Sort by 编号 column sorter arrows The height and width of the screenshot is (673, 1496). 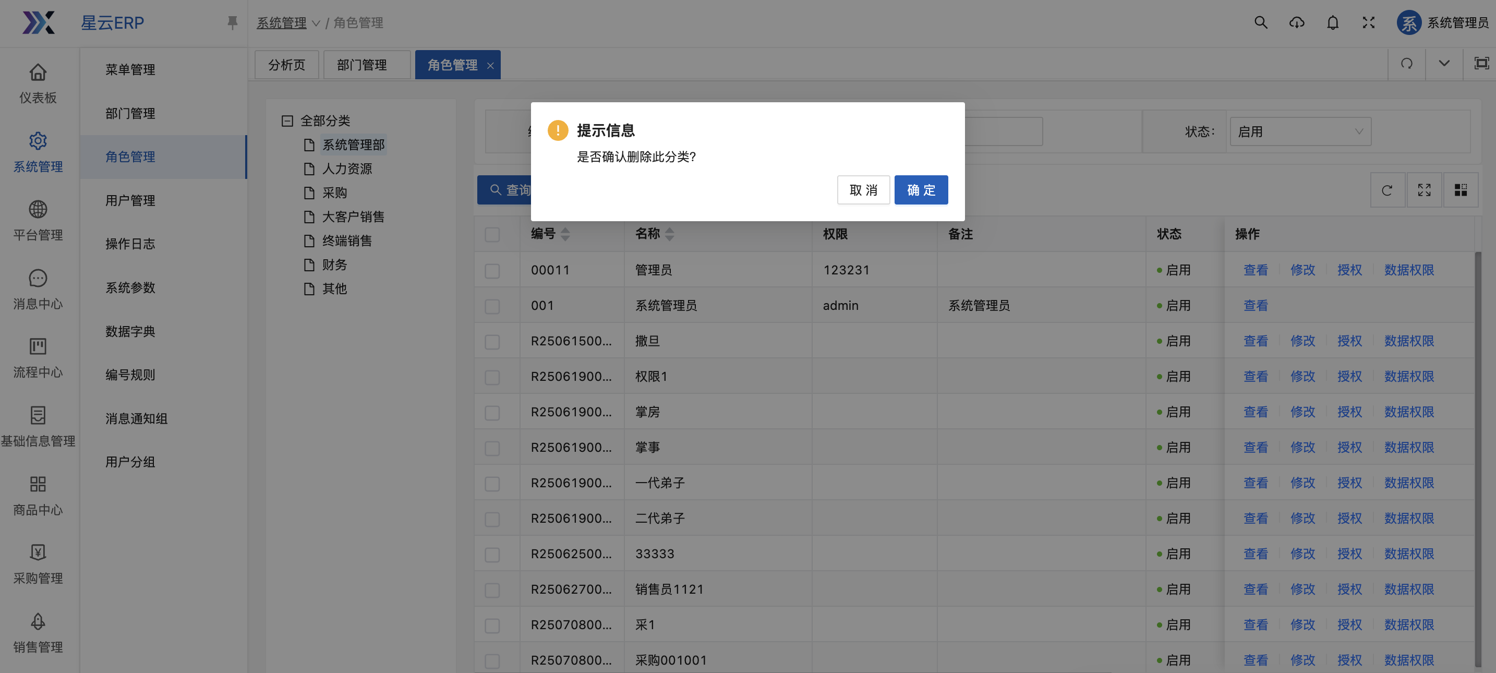click(565, 234)
